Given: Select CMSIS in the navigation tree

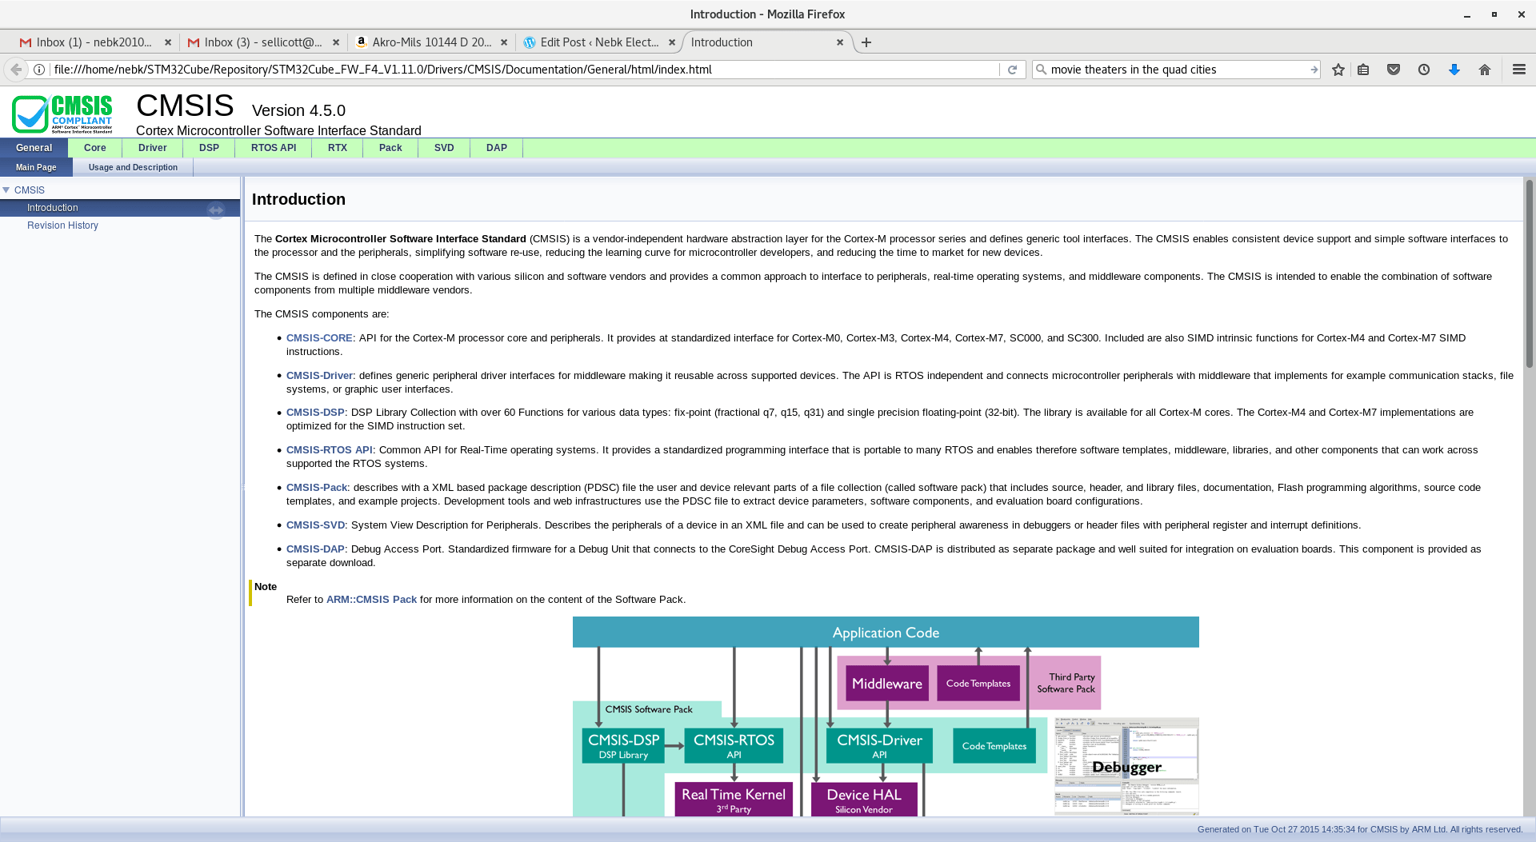Looking at the screenshot, I should click(30, 190).
